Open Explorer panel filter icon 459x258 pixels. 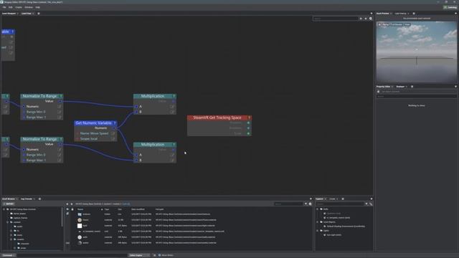pos(366,204)
